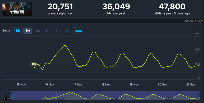Choose the 3m zoom option

click(48, 31)
